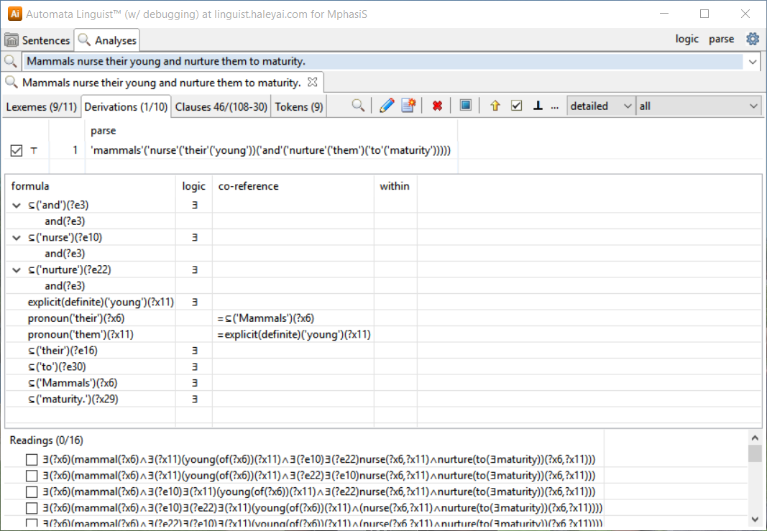The height and width of the screenshot is (531, 767).
Task: Close the sentence analysis tab
Action: pos(313,82)
